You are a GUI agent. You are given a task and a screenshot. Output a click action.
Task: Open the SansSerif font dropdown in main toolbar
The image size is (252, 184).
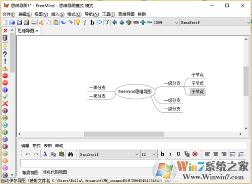coord(216,23)
